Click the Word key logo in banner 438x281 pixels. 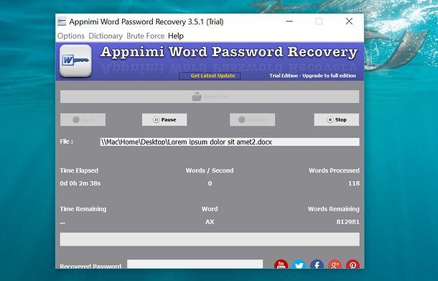pos(75,60)
